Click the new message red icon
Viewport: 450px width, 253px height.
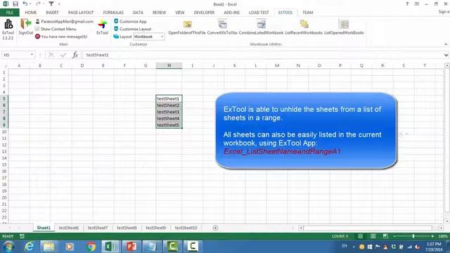pyautogui.click(x=37, y=37)
